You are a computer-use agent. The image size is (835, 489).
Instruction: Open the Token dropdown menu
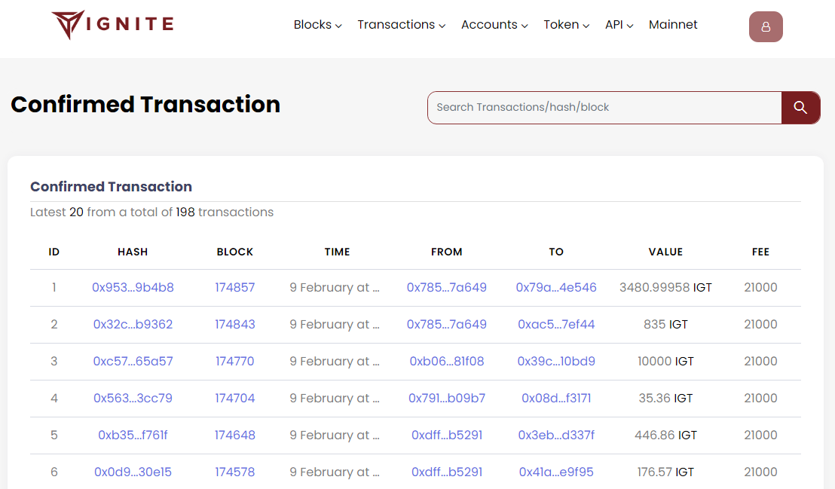click(x=566, y=25)
